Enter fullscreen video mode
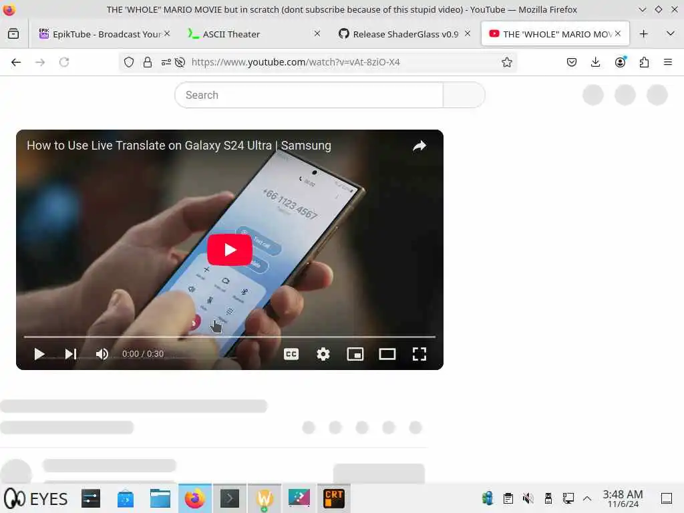Viewport: 684px width, 513px height. click(419, 354)
